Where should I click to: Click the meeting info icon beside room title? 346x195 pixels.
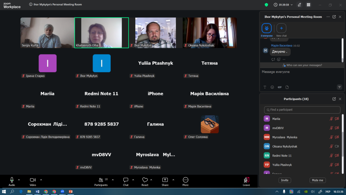(31, 5)
